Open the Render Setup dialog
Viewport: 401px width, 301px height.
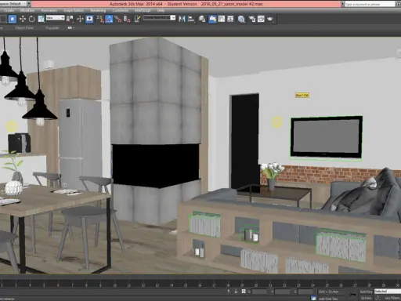[x=252, y=19]
